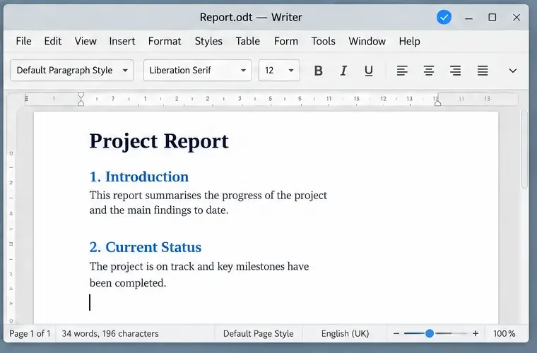Open the Table menu

(x=247, y=41)
